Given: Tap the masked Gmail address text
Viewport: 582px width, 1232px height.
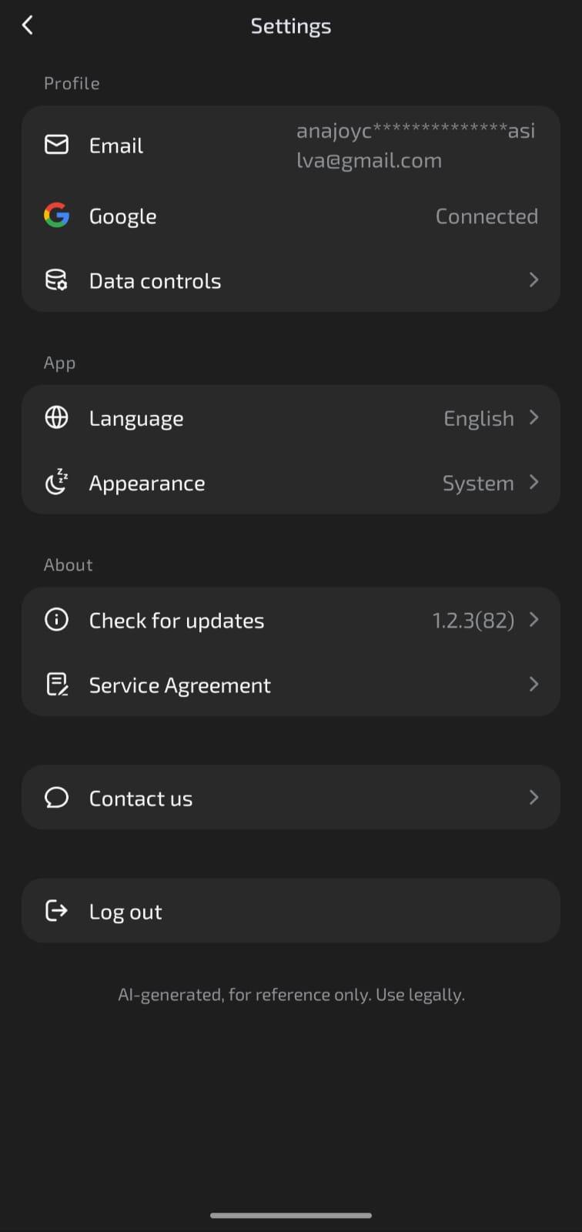Looking at the screenshot, I should click(x=416, y=146).
